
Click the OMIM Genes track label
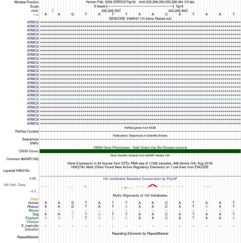coord(29,151)
